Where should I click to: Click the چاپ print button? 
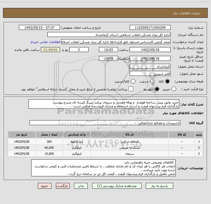click(x=81, y=186)
